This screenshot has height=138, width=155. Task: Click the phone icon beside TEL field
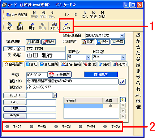[55, 95]
